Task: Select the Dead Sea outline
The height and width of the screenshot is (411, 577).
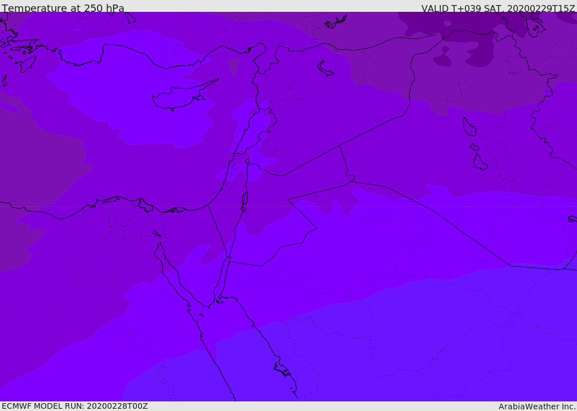Action: click(x=245, y=199)
